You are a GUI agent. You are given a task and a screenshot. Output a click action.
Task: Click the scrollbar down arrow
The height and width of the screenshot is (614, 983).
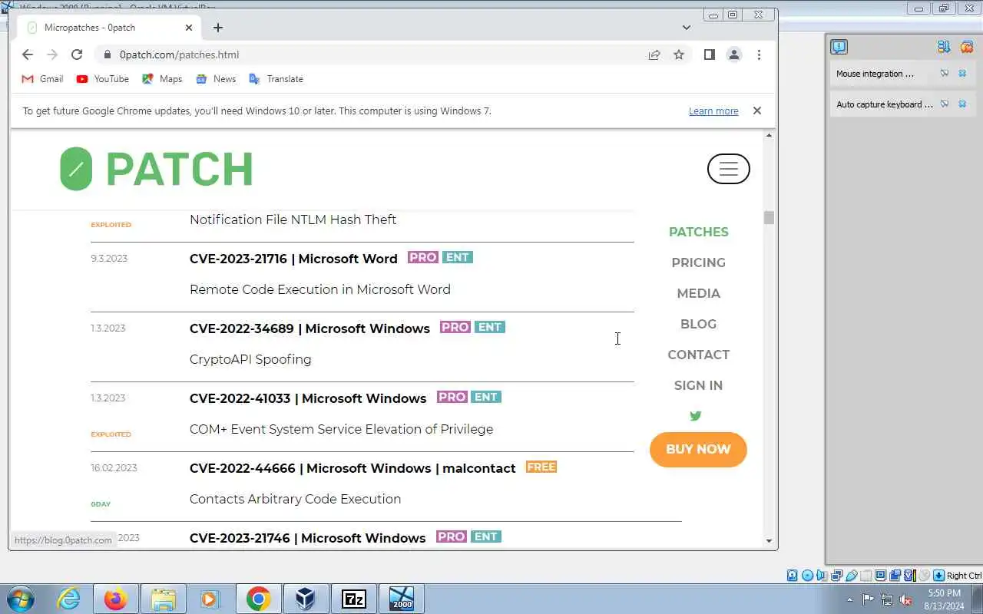click(769, 541)
